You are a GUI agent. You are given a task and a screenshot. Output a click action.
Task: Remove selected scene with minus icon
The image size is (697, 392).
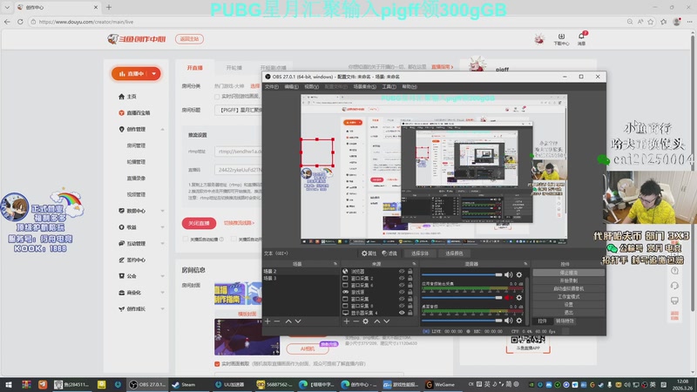click(x=277, y=321)
